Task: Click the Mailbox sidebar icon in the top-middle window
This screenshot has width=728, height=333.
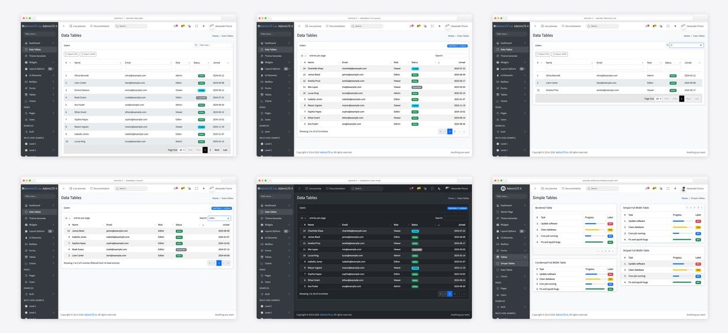Action: pyautogui.click(x=262, y=81)
